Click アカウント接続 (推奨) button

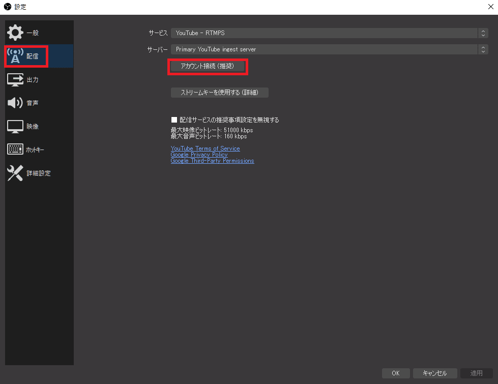(x=208, y=66)
